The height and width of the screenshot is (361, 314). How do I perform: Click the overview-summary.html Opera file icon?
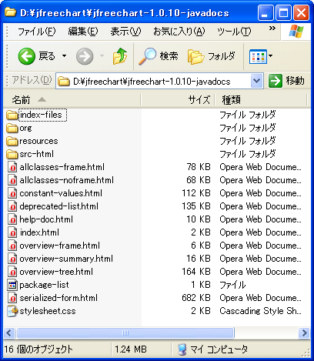[x=12, y=259]
